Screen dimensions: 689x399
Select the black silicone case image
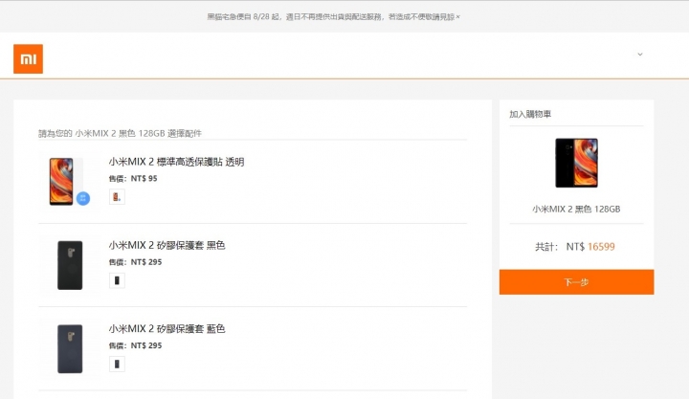click(x=70, y=265)
